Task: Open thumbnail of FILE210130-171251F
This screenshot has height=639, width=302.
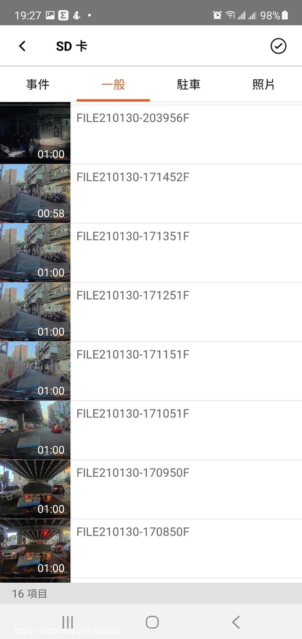Action: [35, 312]
